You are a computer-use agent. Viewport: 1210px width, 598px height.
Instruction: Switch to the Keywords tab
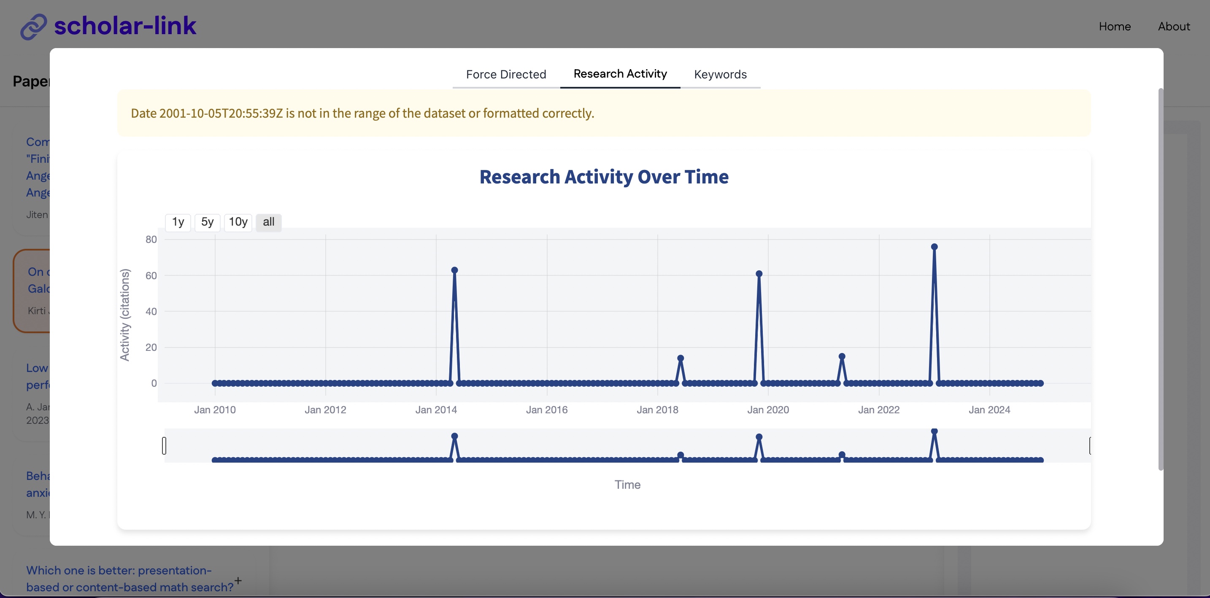point(720,74)
